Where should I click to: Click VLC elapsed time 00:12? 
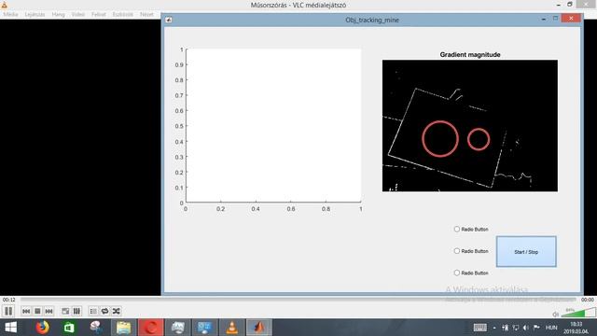tap(9, 300)
